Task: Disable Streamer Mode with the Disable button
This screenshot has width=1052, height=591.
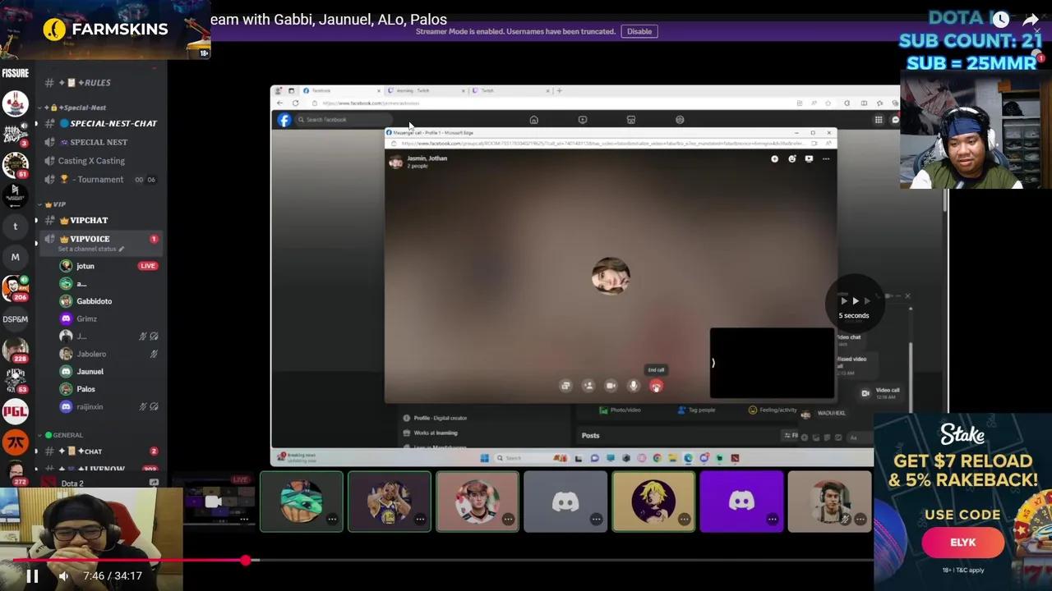Action: point(639,31)
